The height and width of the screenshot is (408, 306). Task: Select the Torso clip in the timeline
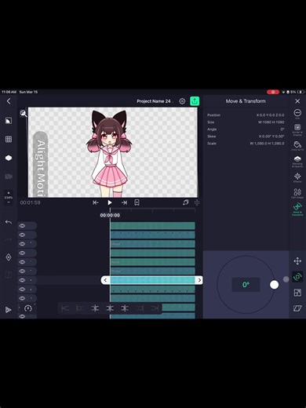tap(153, 271)
